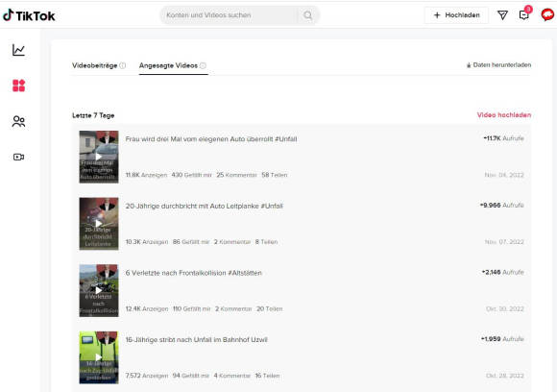The height and width of the screenshot is (392, 557).
Task: Open the profile avatar menu
Action: point(547,15)
